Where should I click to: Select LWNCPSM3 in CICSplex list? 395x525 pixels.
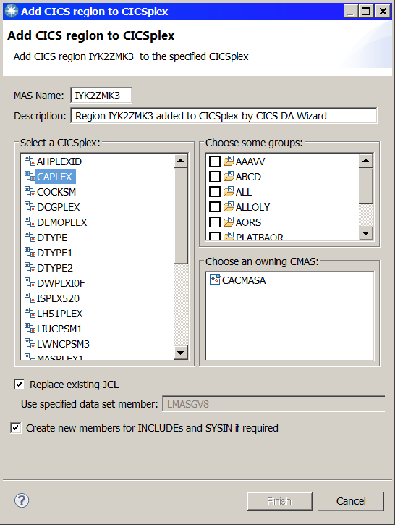[x=63, y=344]
